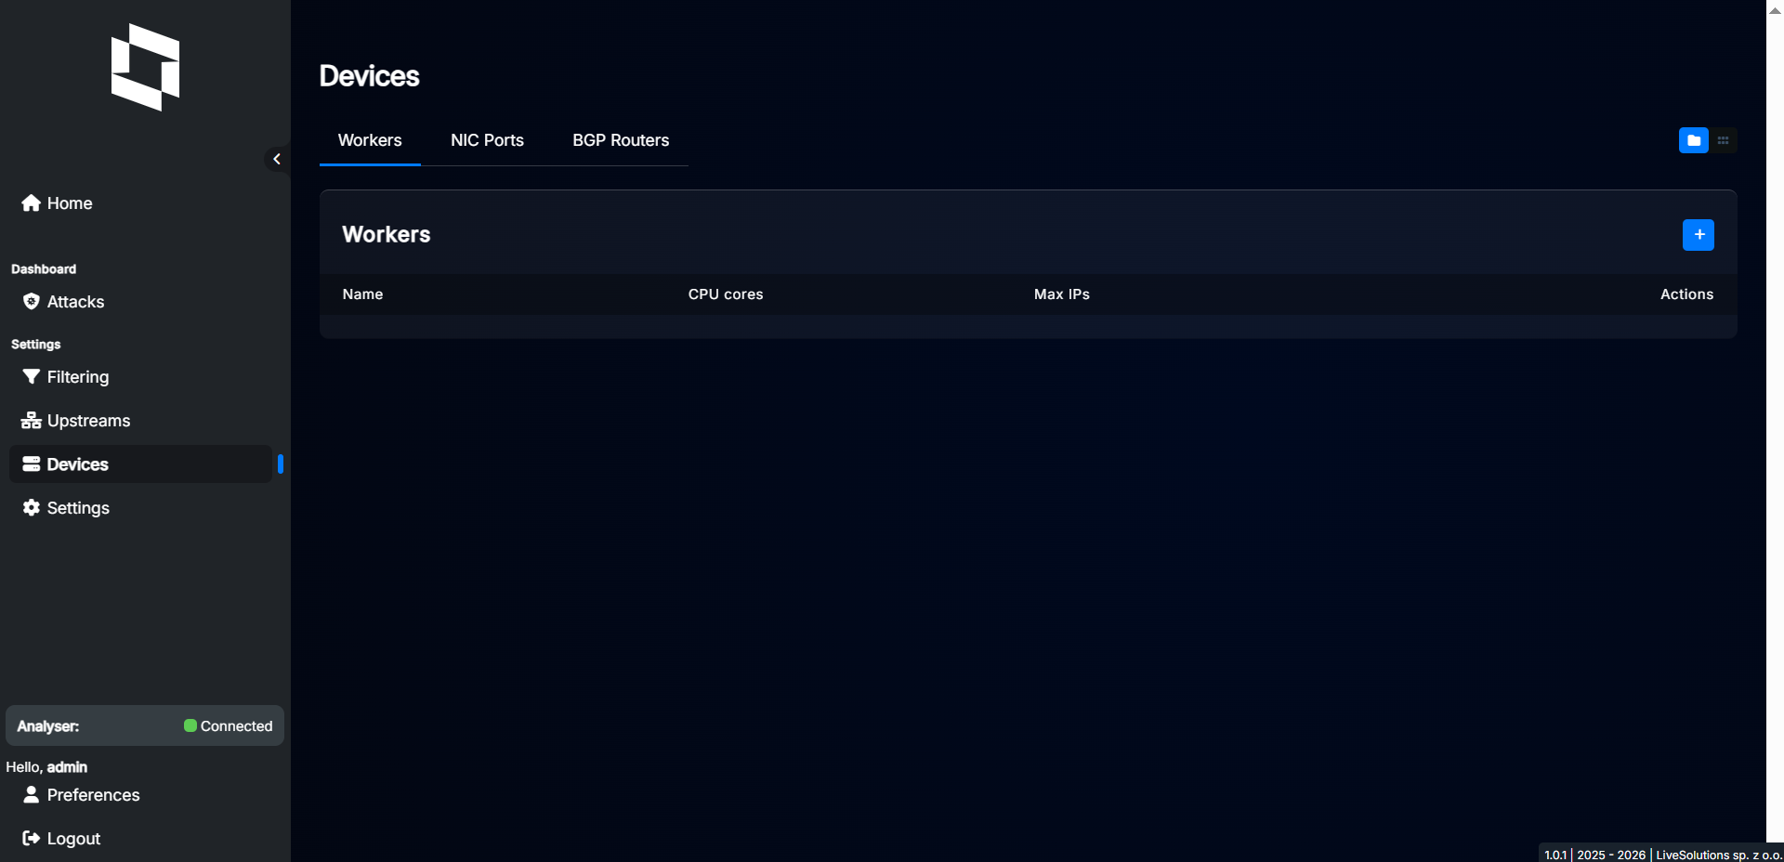The height and width of the screenshot is (862, 1784).
Task: Log out via the Logout link
Action: coord(61,839)
